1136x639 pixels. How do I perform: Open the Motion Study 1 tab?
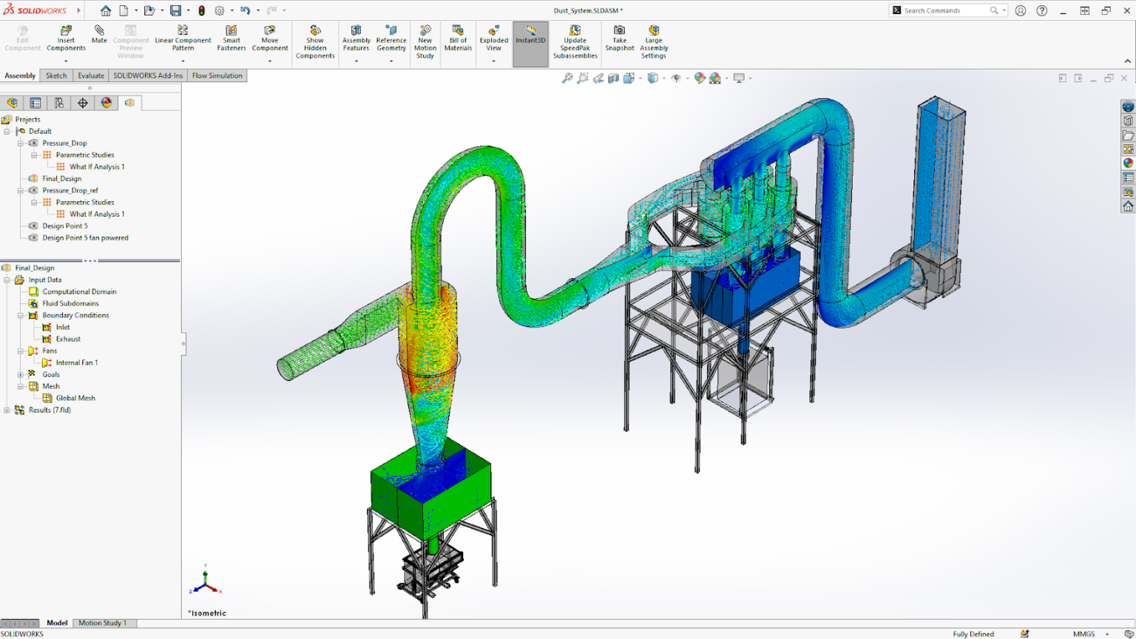point(104,623)
